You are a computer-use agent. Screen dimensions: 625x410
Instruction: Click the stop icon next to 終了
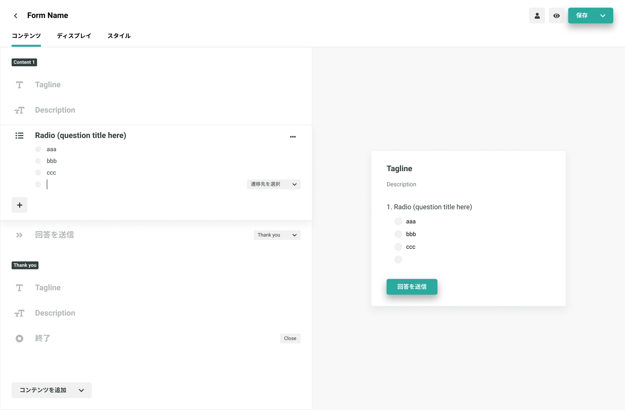pos(19,338)
